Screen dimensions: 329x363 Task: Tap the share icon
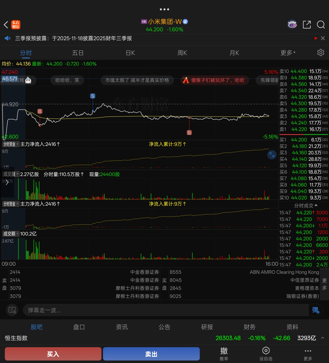coord(307,25)
